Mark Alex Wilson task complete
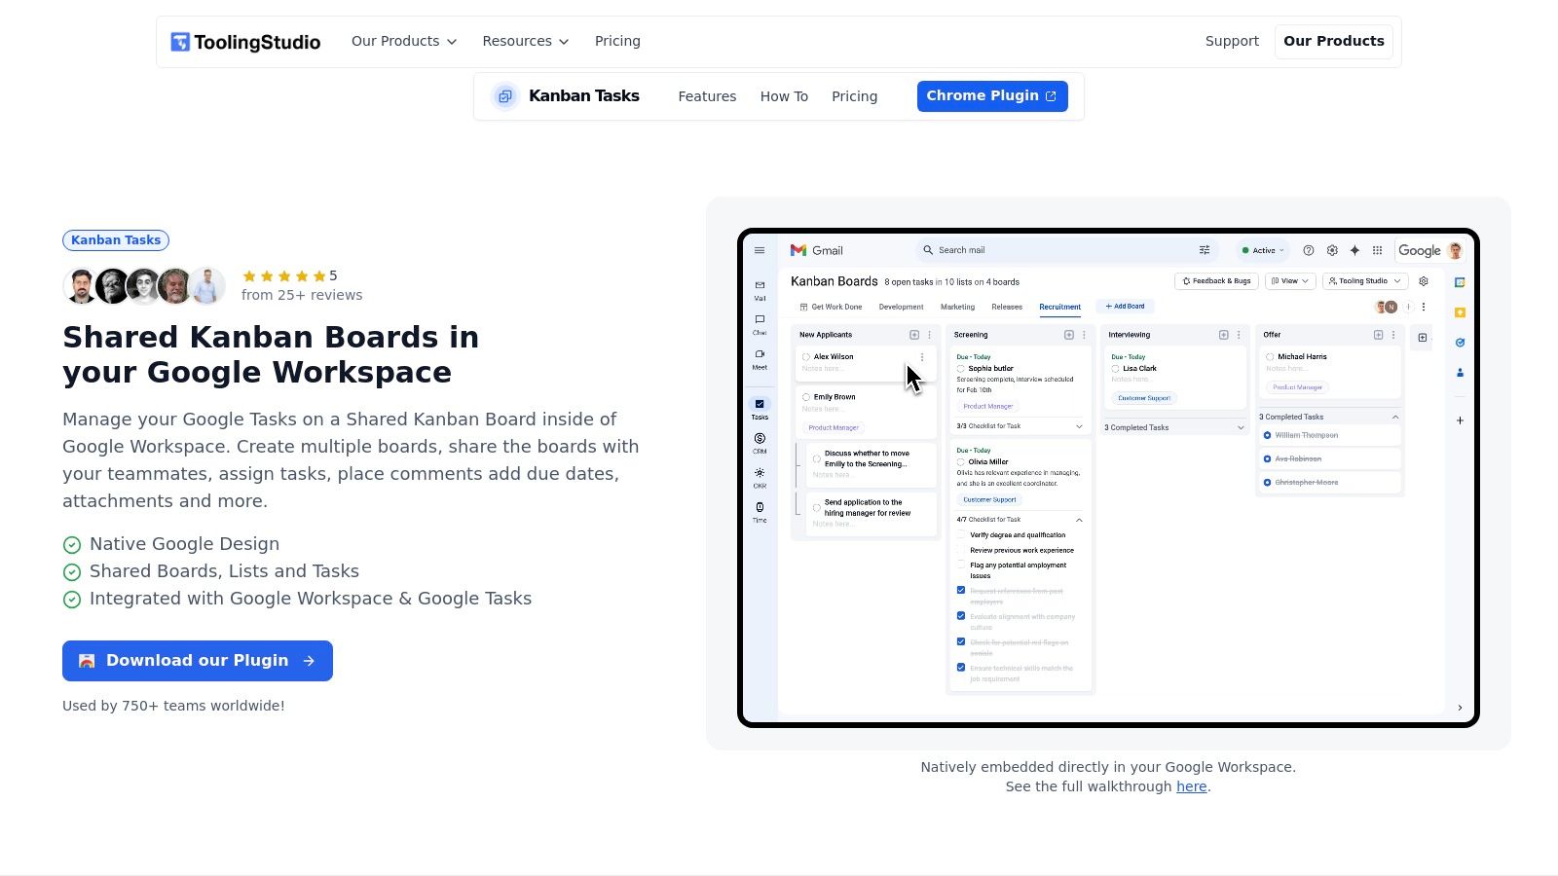This screenshot has height=876, width=1558. coord(806,357)
